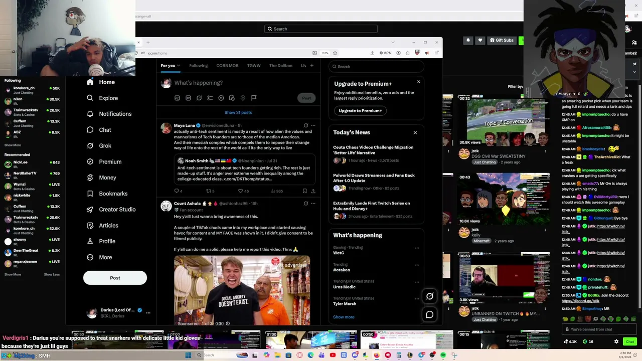
Task: Open a new browser tab
Action: coord(148,43)
